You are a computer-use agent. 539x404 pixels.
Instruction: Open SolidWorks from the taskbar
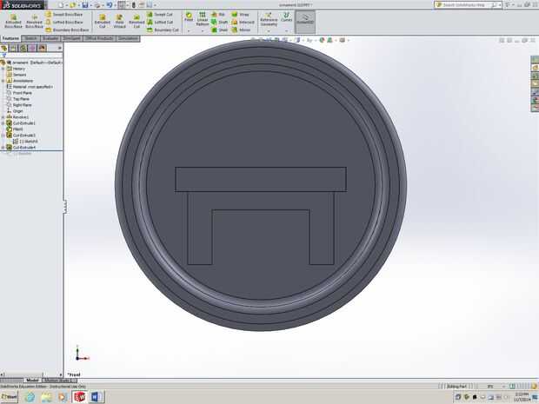tap(79, 397)
